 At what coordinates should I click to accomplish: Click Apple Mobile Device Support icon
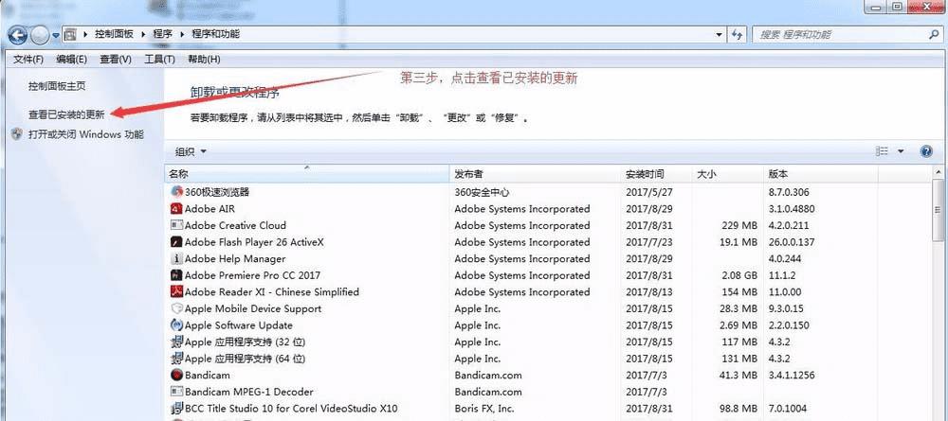[176, 308]
